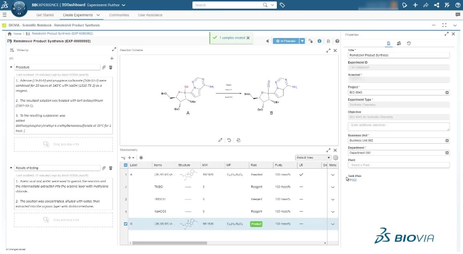Image resolution: width=463 pixels, height=254 pixels.
Task: Attach a file to the Procedure section
Action: [x=104, y=67]
